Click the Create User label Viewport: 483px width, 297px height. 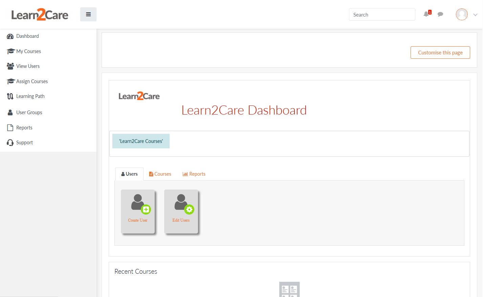coord(138,220)
